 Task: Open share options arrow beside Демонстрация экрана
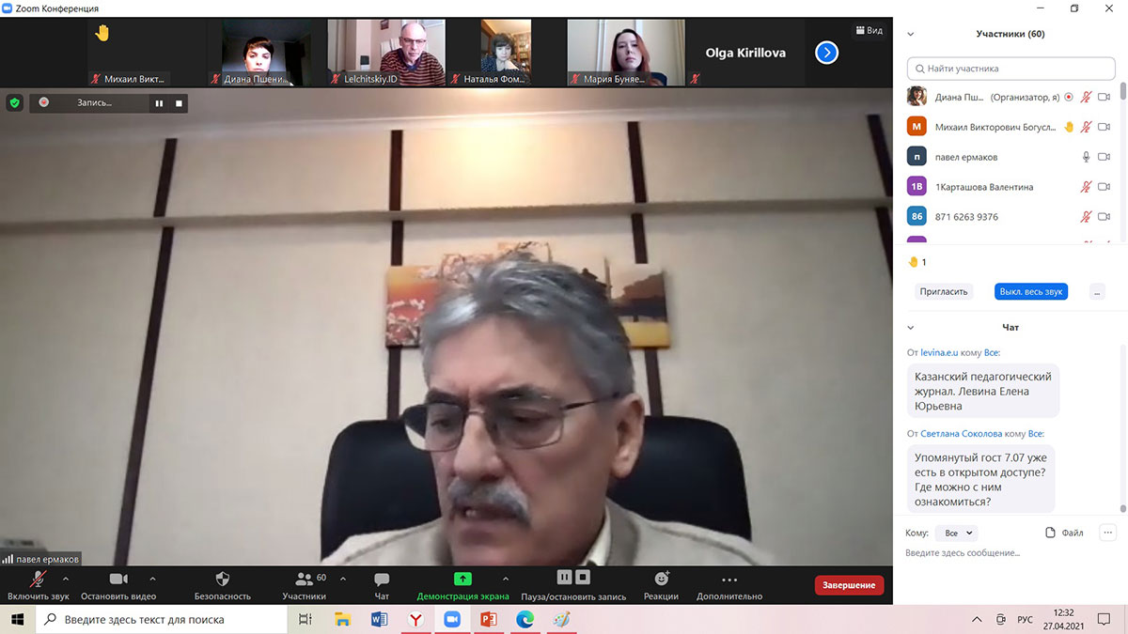[506, 579]
